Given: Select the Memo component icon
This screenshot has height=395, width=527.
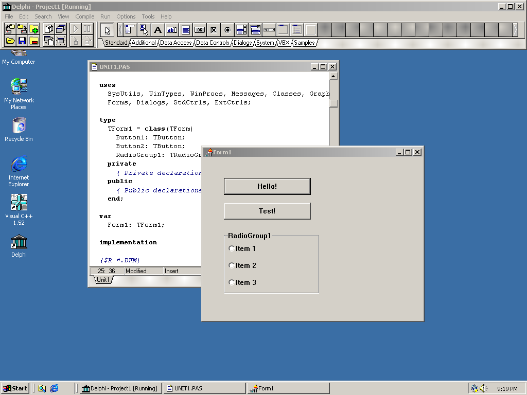Looking at the screenshot, I should 185,30.
